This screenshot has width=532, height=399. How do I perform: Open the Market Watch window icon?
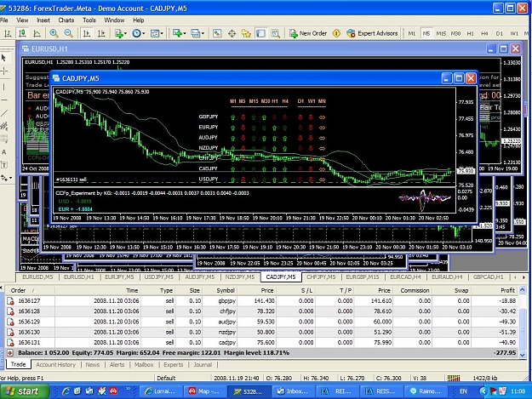(x=217, y=33)
